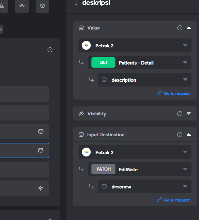Click the green GET method badge
The height and width of the screenshot is (220, 199).
tap(103, 62)
